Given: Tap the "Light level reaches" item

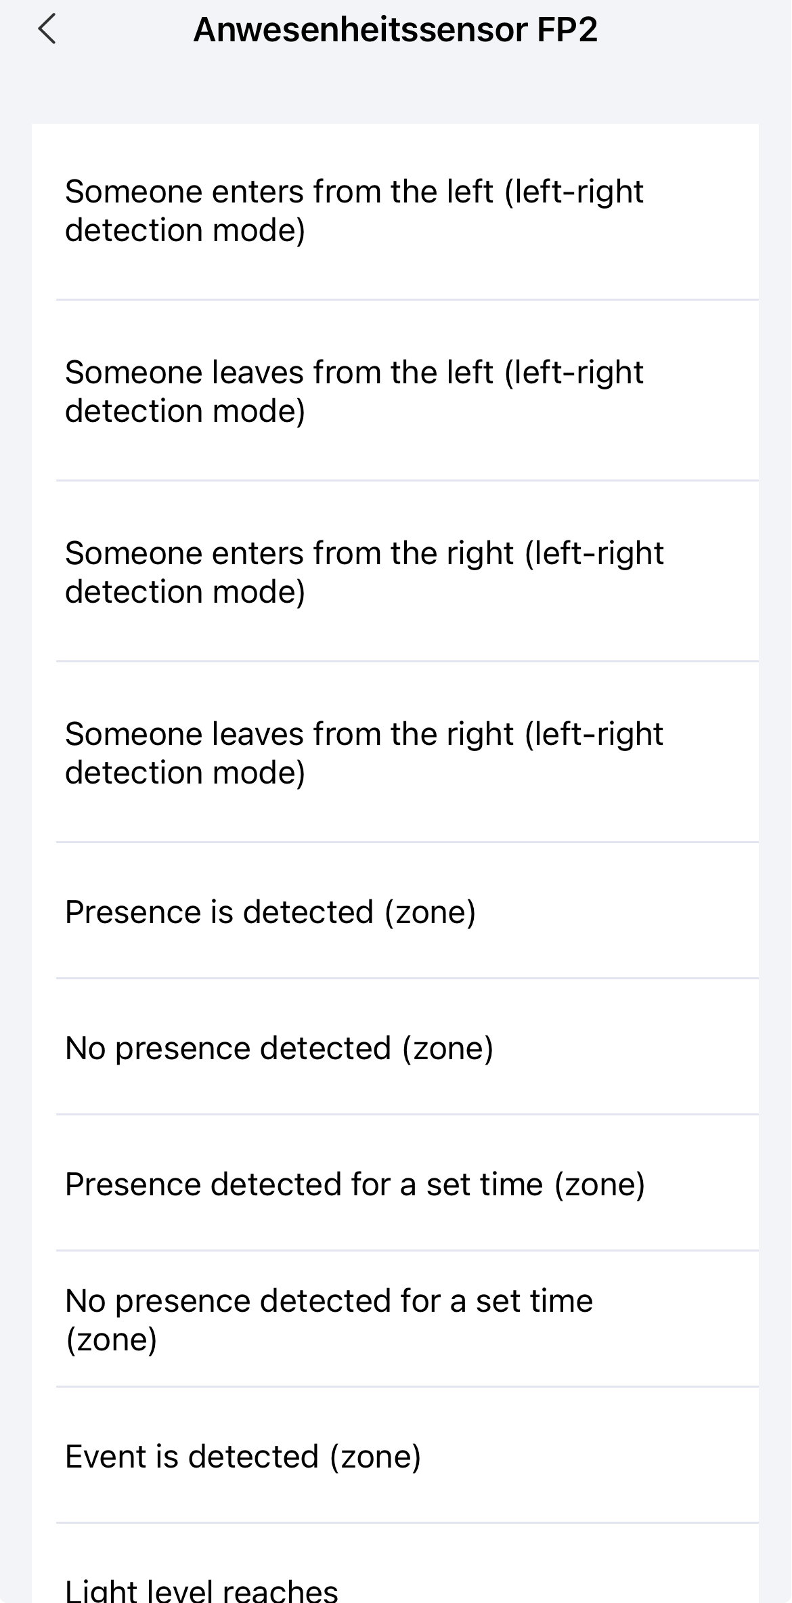Looking at the screenshot, I should coord(395,1564).
